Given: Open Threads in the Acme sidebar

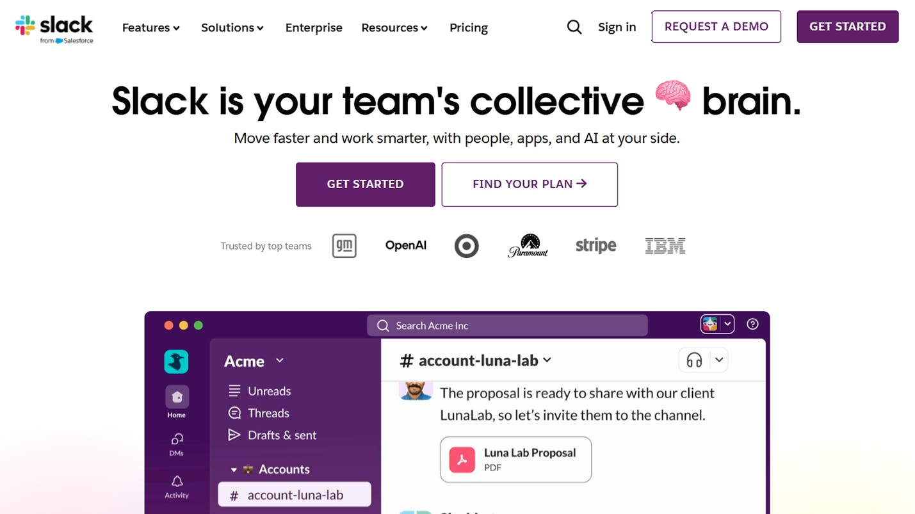Looking at the screenshot, I should click(259, 414).
